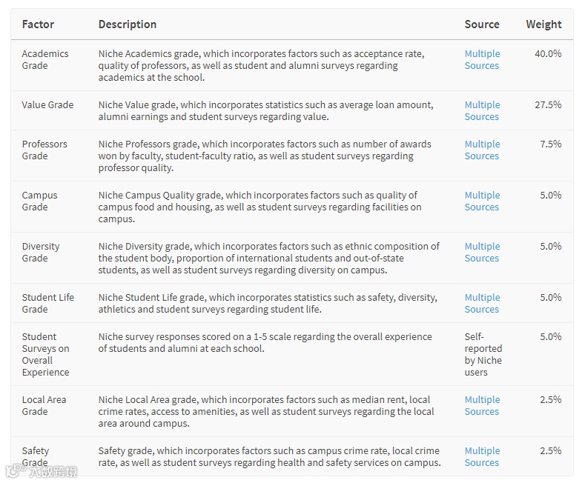The height and width of the screenshot is (483, 585).
Task: Click the Academics Grade factor label
Action: pyautogui.click(x=44, y=59)
